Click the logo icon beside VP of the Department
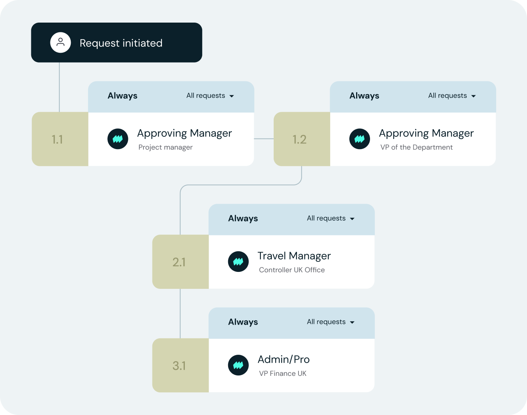Viewport: 527px width, 415px height. (x=359, y=139)
